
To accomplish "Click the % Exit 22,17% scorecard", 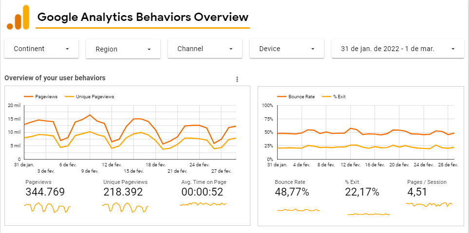I will 362,192.
